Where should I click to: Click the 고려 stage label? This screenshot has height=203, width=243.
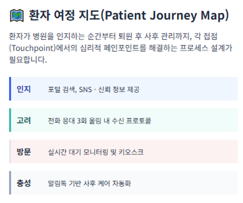point(24,120)
